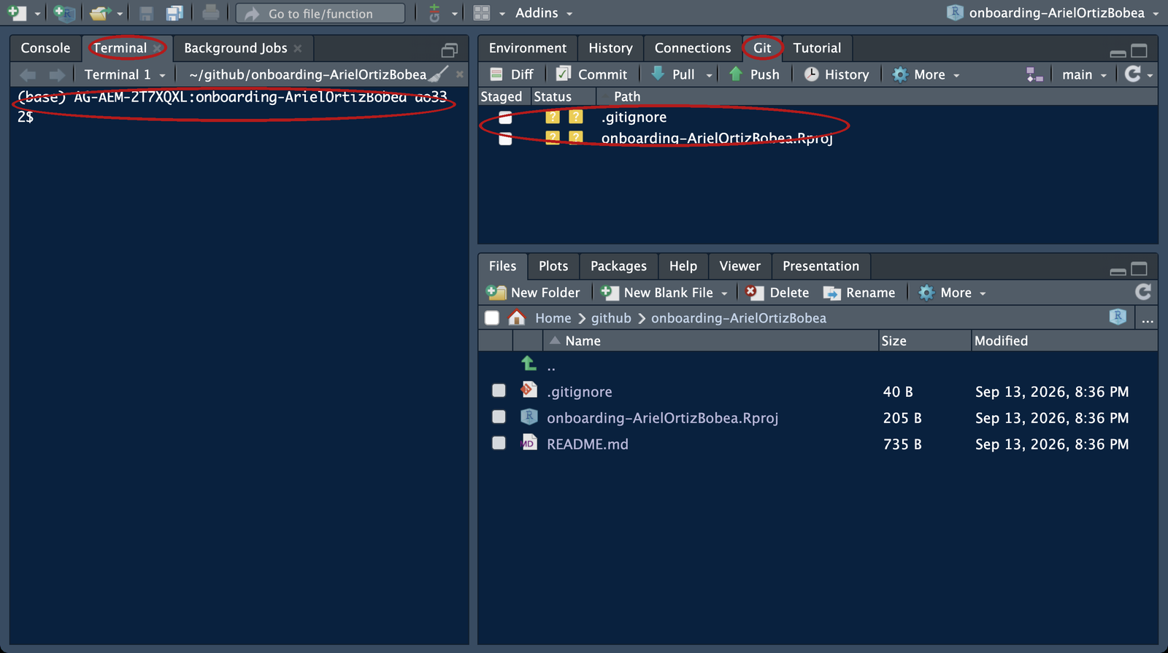Switch to the Environment tab
This screenshot has height=653, width=1168.
(x=528, y=48)
